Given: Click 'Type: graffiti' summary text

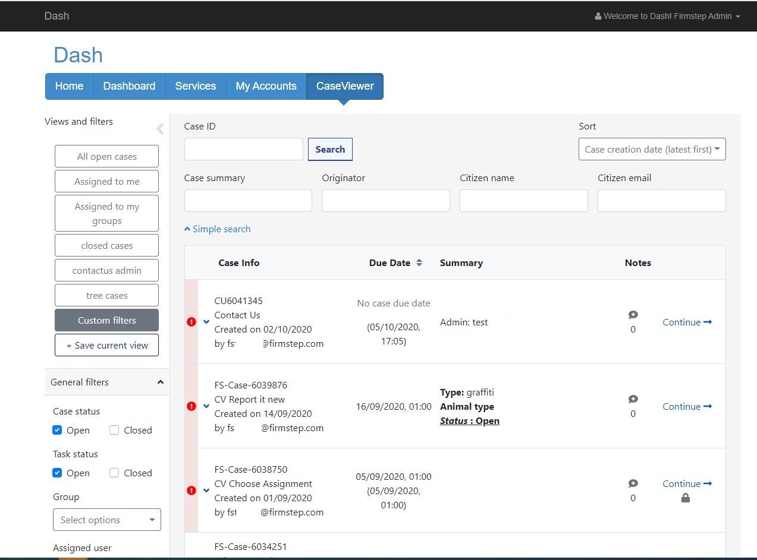Looking at the screenshot, I should [467, 393].
